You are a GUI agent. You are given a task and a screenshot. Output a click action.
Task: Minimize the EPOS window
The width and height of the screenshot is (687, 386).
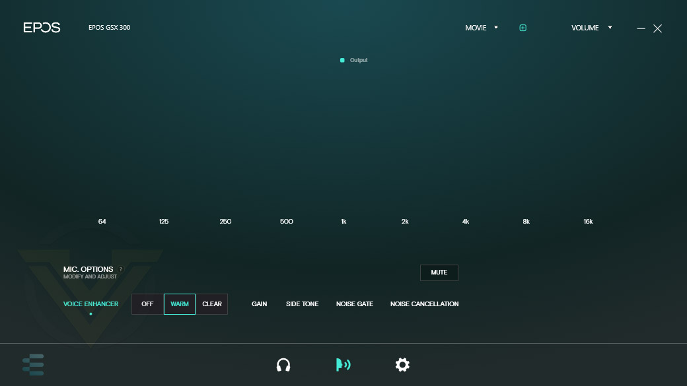point(641,28)
